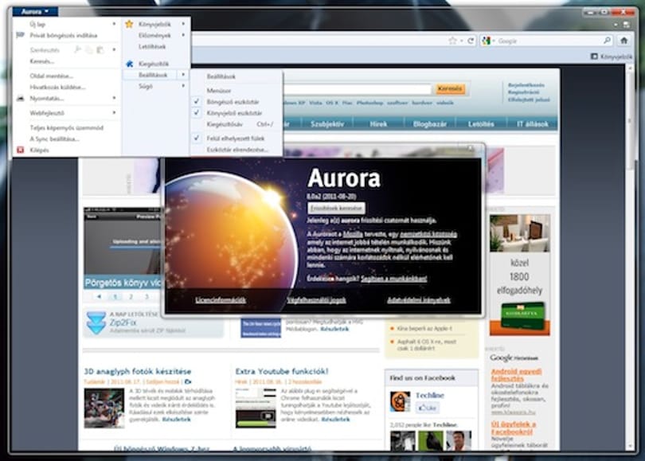Click the scrollbar up arrow

[629, 68]
